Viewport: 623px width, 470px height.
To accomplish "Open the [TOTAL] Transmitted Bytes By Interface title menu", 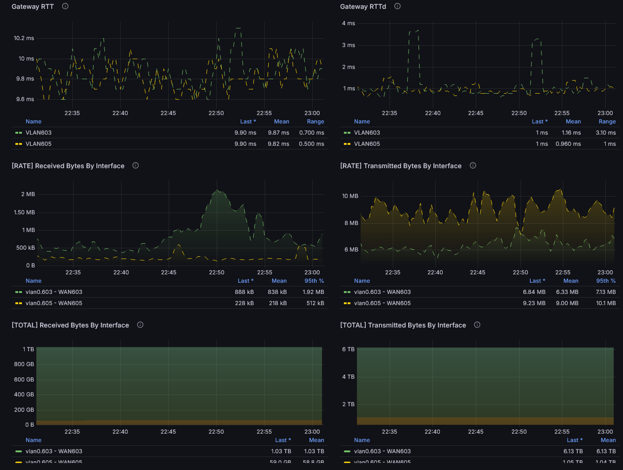I will pyautogui.click(x=403, y=325).
